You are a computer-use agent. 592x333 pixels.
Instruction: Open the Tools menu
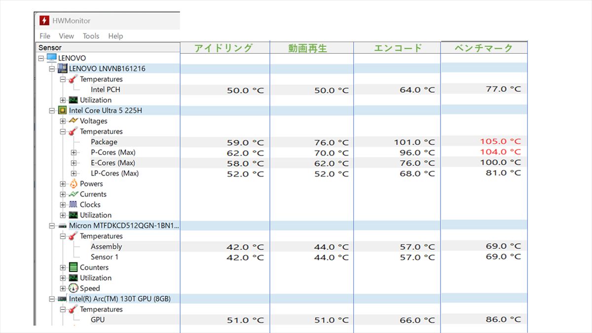point(91,36)
